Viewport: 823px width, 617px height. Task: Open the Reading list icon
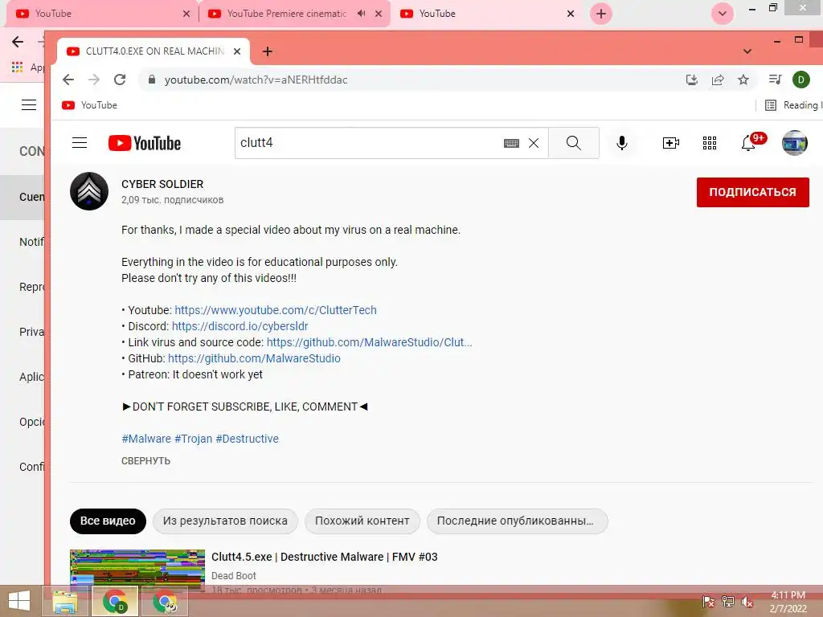pyautogui.click(x=771, y=105)
